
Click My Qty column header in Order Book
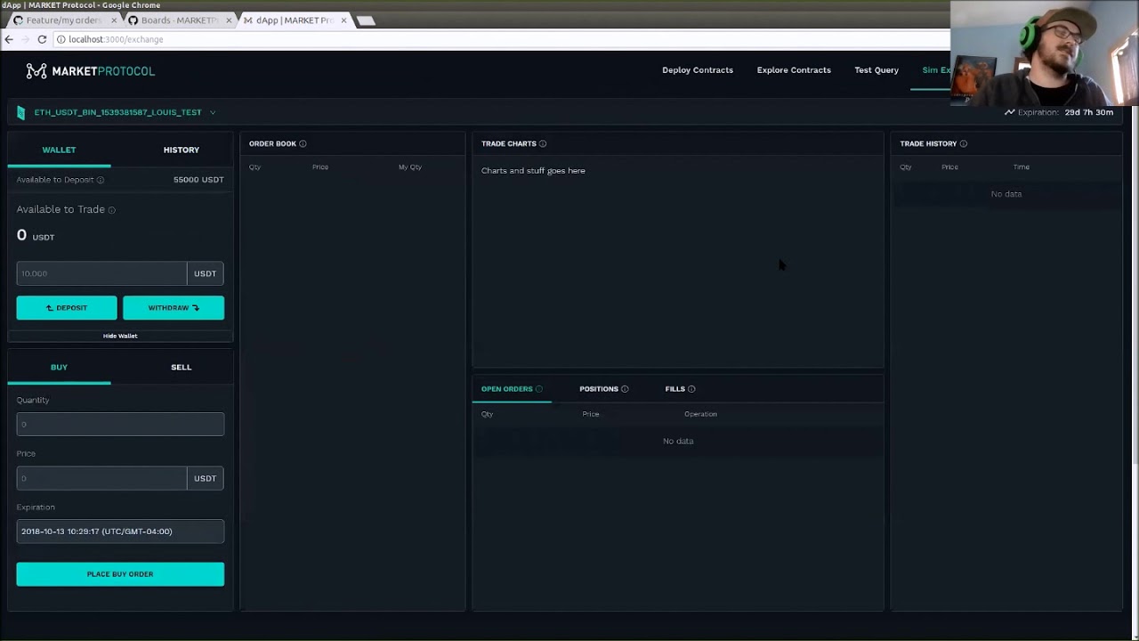[410, 167]
